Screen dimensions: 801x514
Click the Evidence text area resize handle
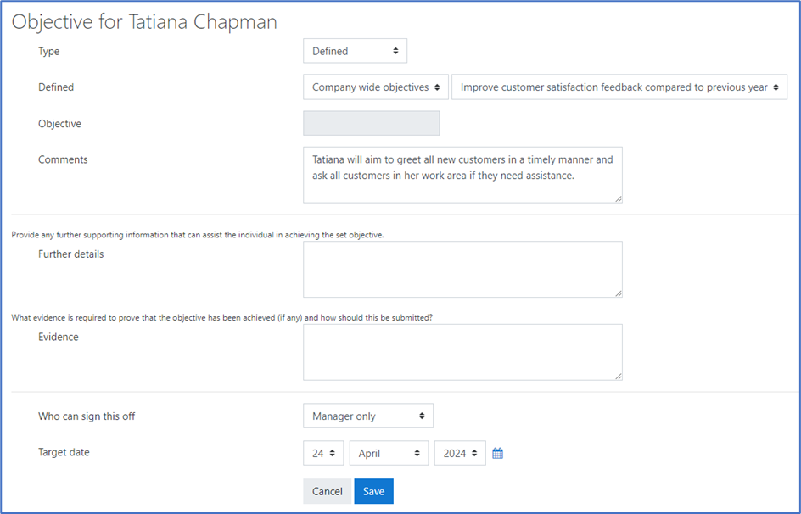point(618,377)
